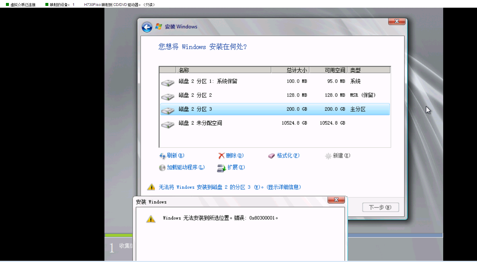Click 系统 type cell

tap(355, 81)
